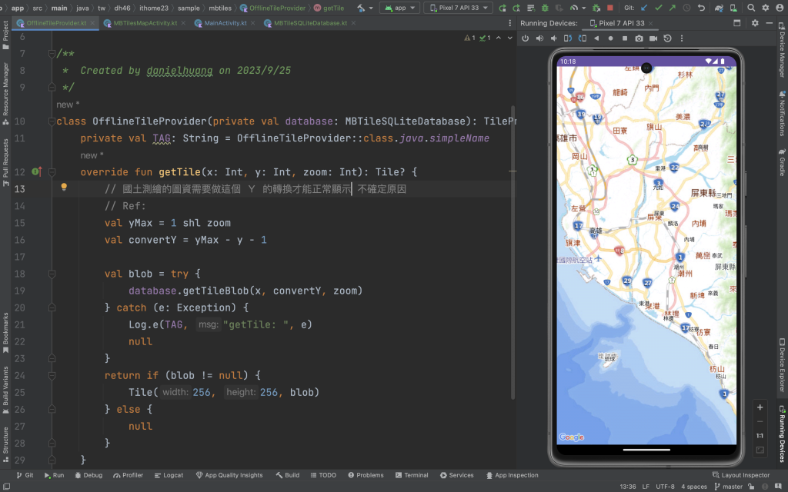Image resolution: width=788 pixels, height=492 pixels.
Task: Collapse the getTile function fold at line 12
Action: pos(52,171)
